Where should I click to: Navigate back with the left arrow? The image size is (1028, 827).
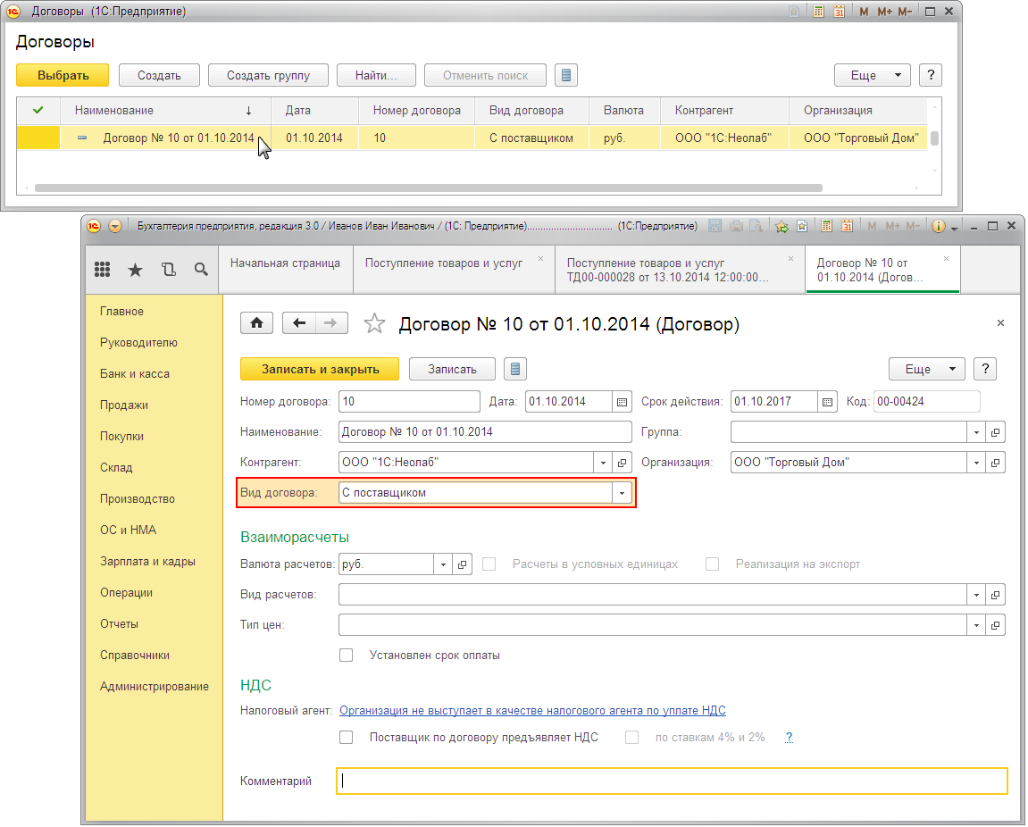[299, 322]
